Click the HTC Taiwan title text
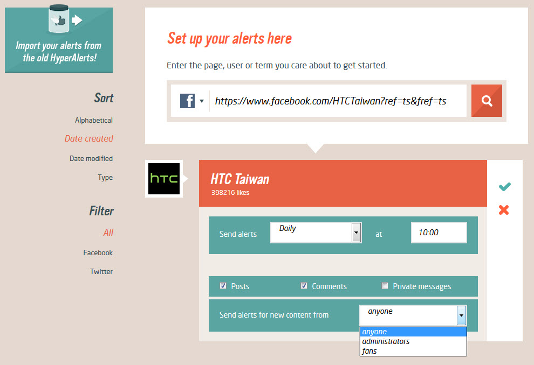The height and width of the screenshot is (365, 534). 239,179
